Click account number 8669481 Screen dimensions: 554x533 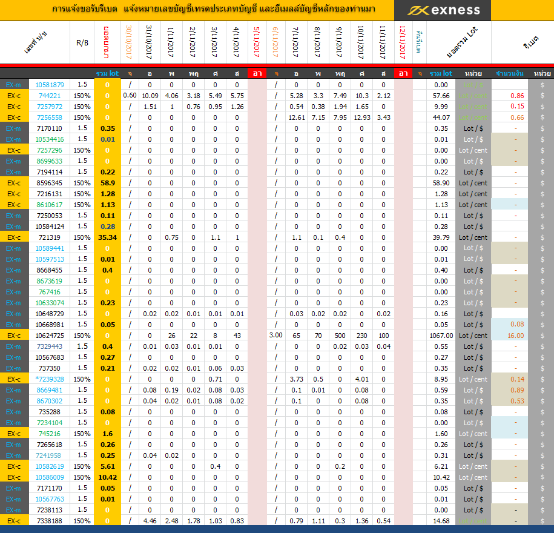50,390
